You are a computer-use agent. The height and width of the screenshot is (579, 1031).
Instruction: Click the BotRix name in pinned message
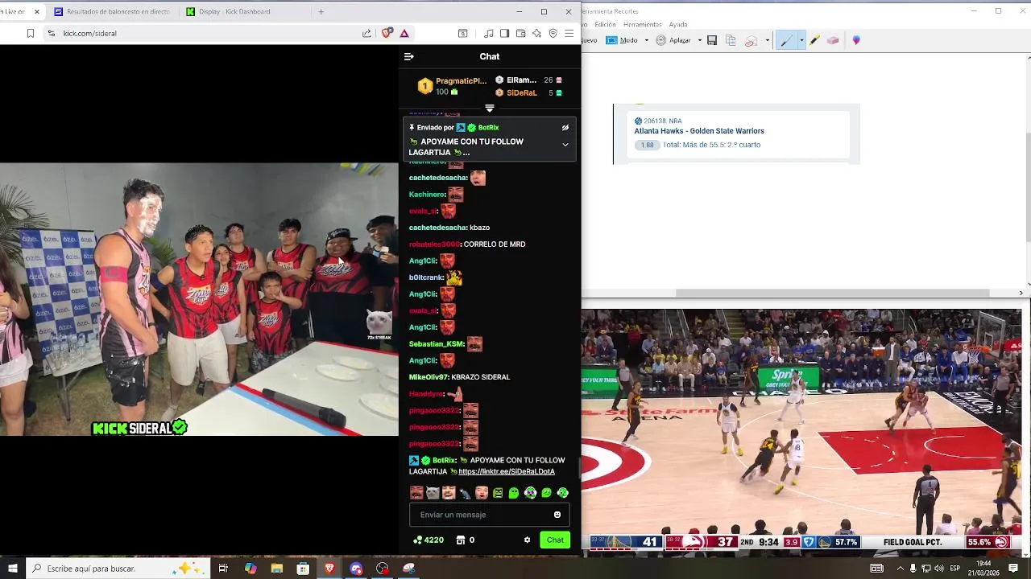488,127
